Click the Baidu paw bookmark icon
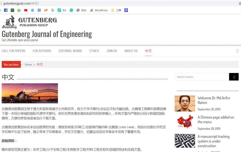The image size is (241, 152). pyautogui.click(x=32, y=10)
